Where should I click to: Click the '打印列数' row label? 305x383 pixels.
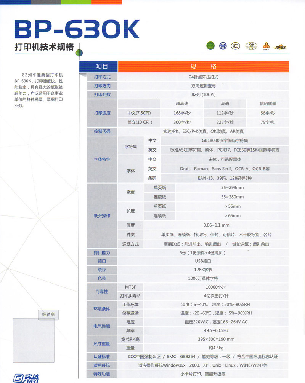click(x=102, y=94)
